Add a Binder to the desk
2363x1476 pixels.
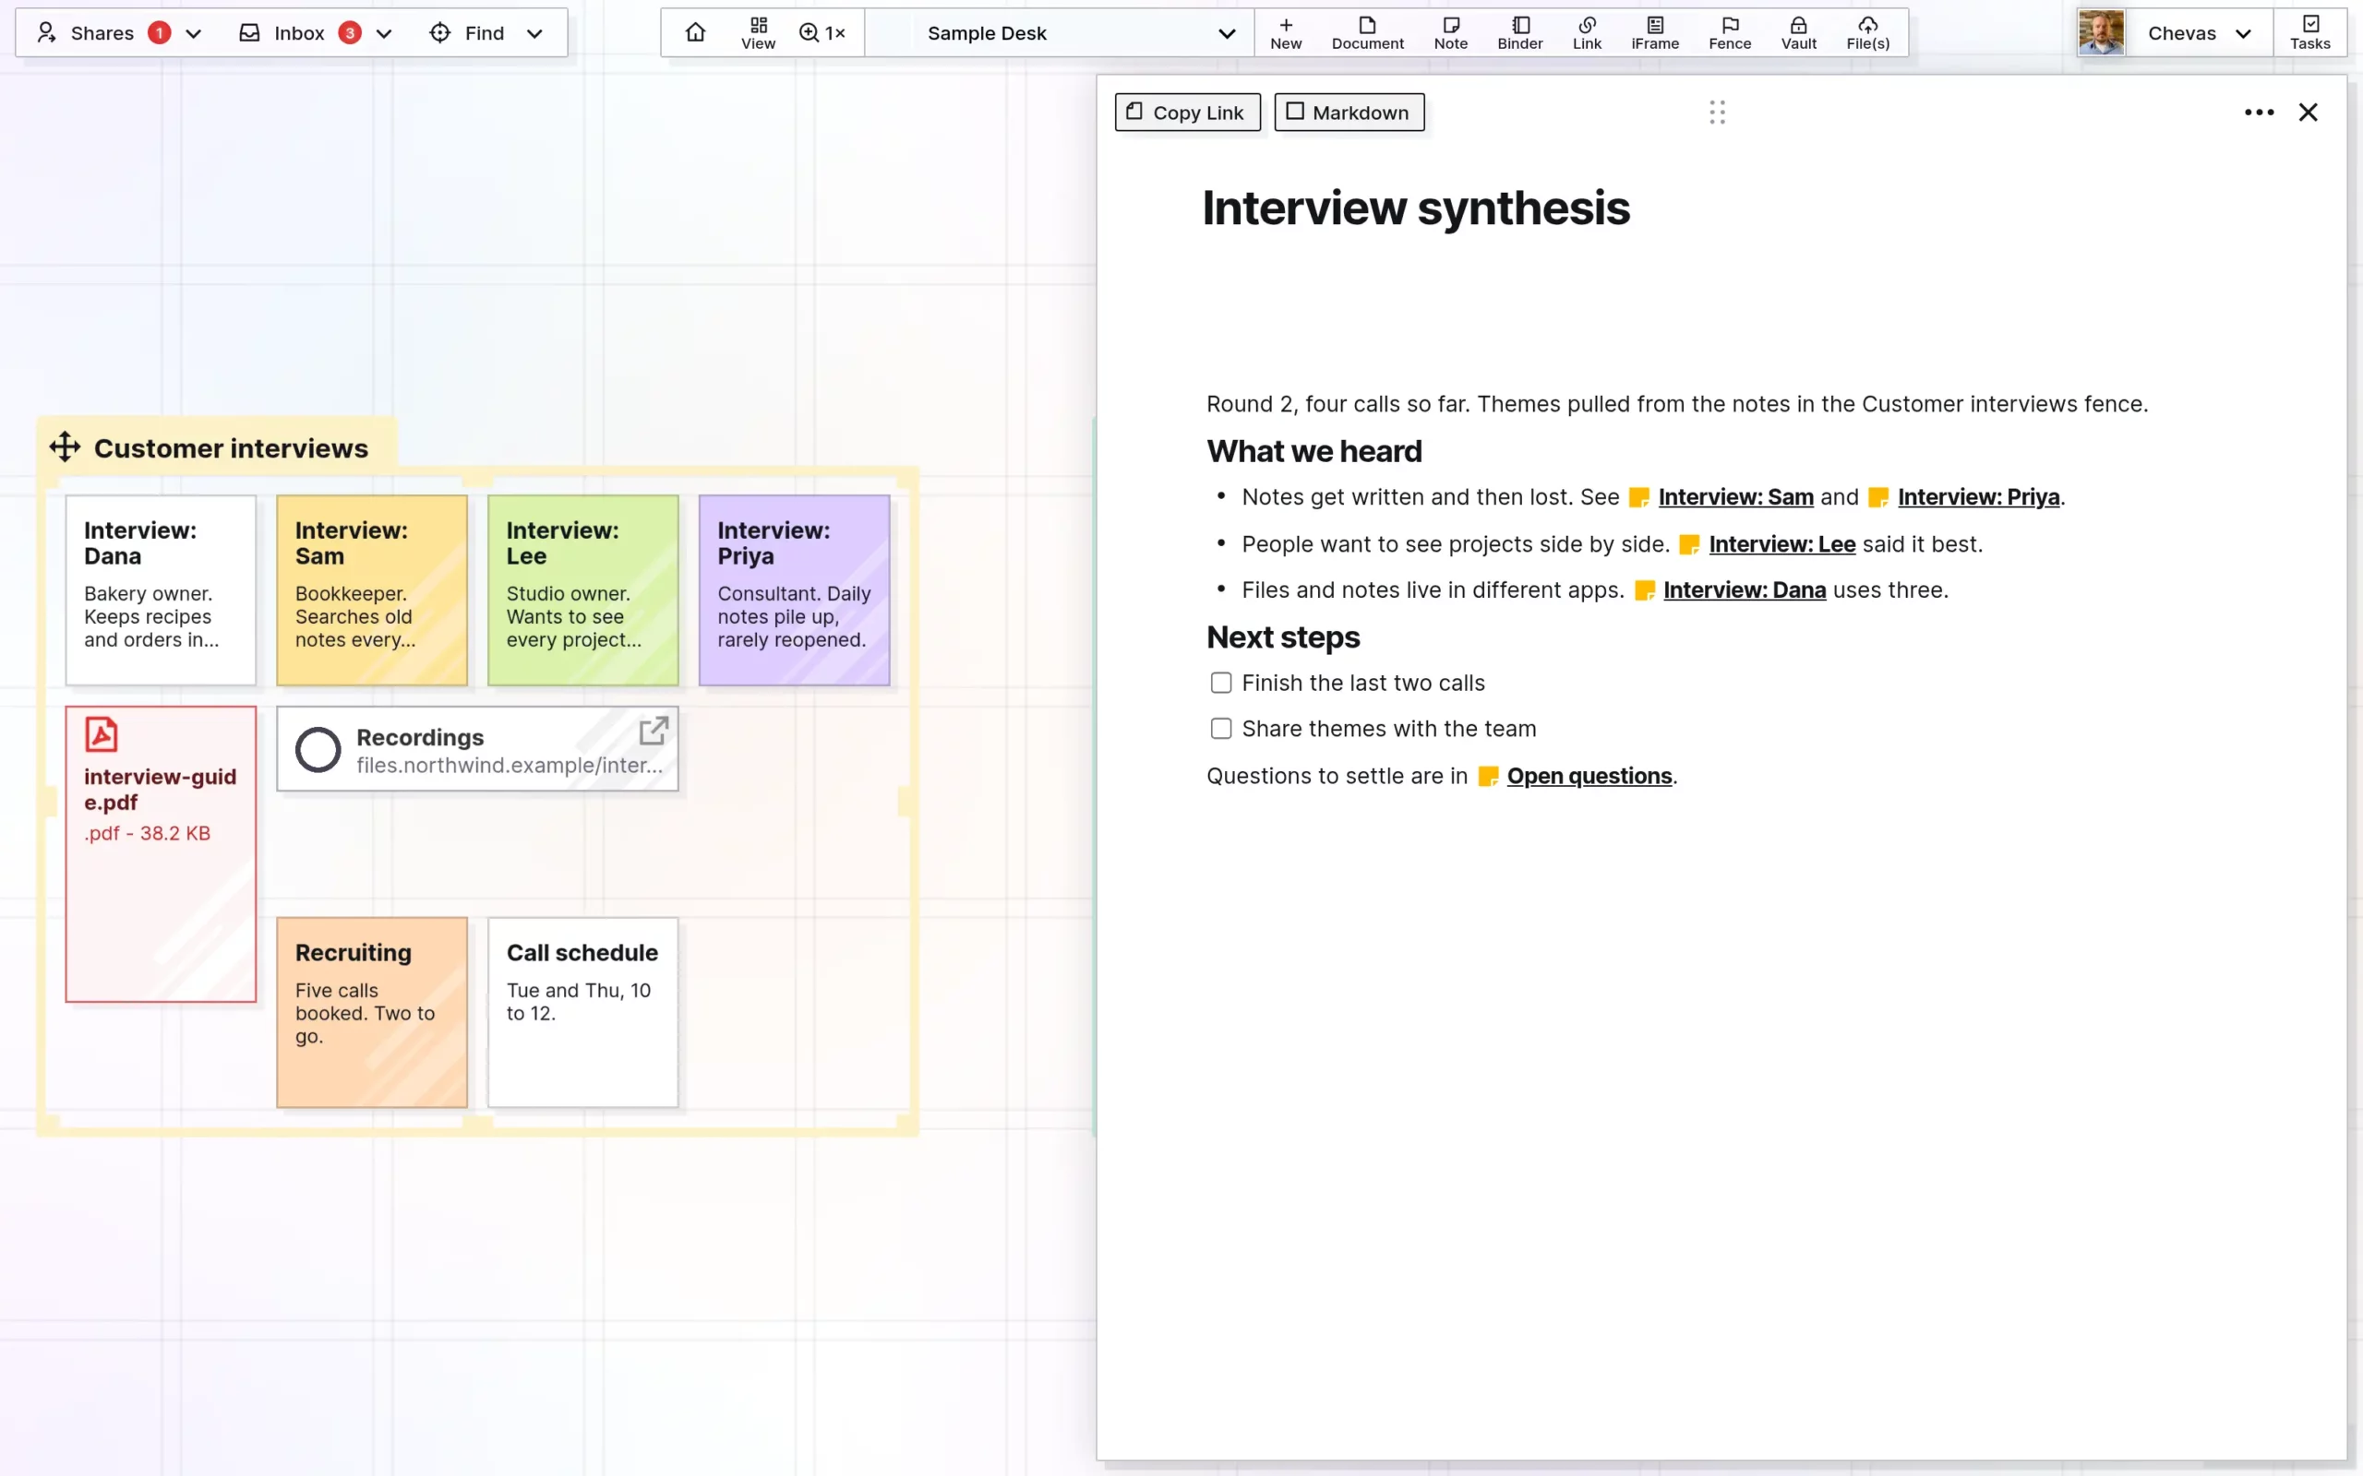1519,32
